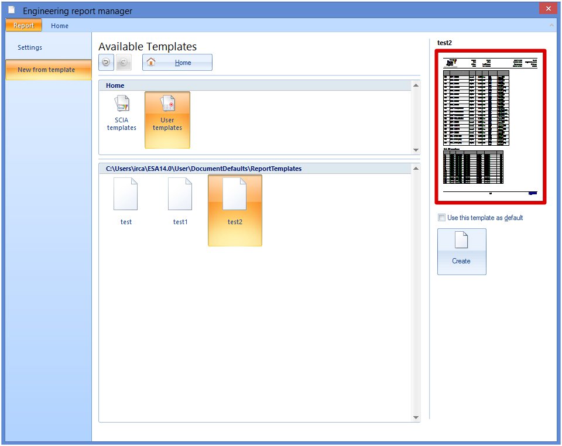Select the test template file

[x=126, y=201]
